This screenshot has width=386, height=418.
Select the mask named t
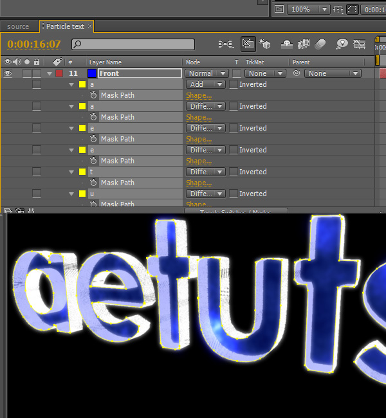tap(91, 172)
